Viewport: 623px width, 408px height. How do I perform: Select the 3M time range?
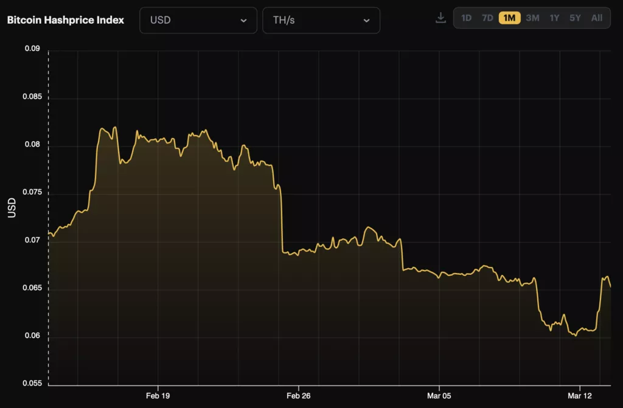coord(532,18)
